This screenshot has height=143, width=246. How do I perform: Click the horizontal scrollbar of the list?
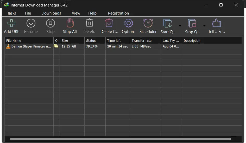pos(120,139)
